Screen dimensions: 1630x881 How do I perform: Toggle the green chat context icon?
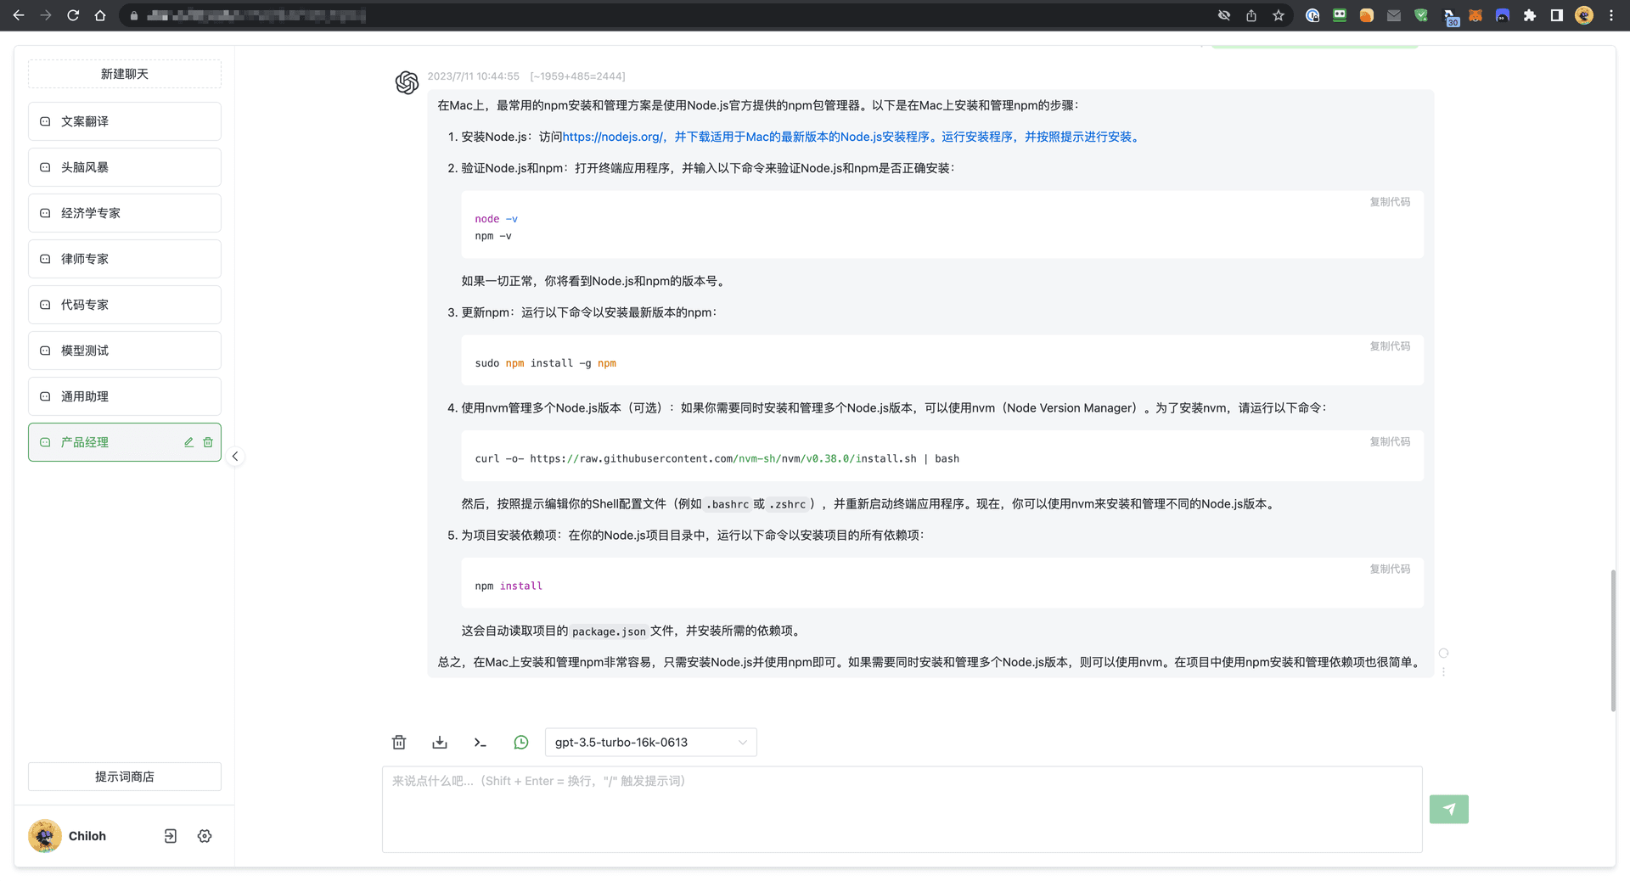(521, 743)
